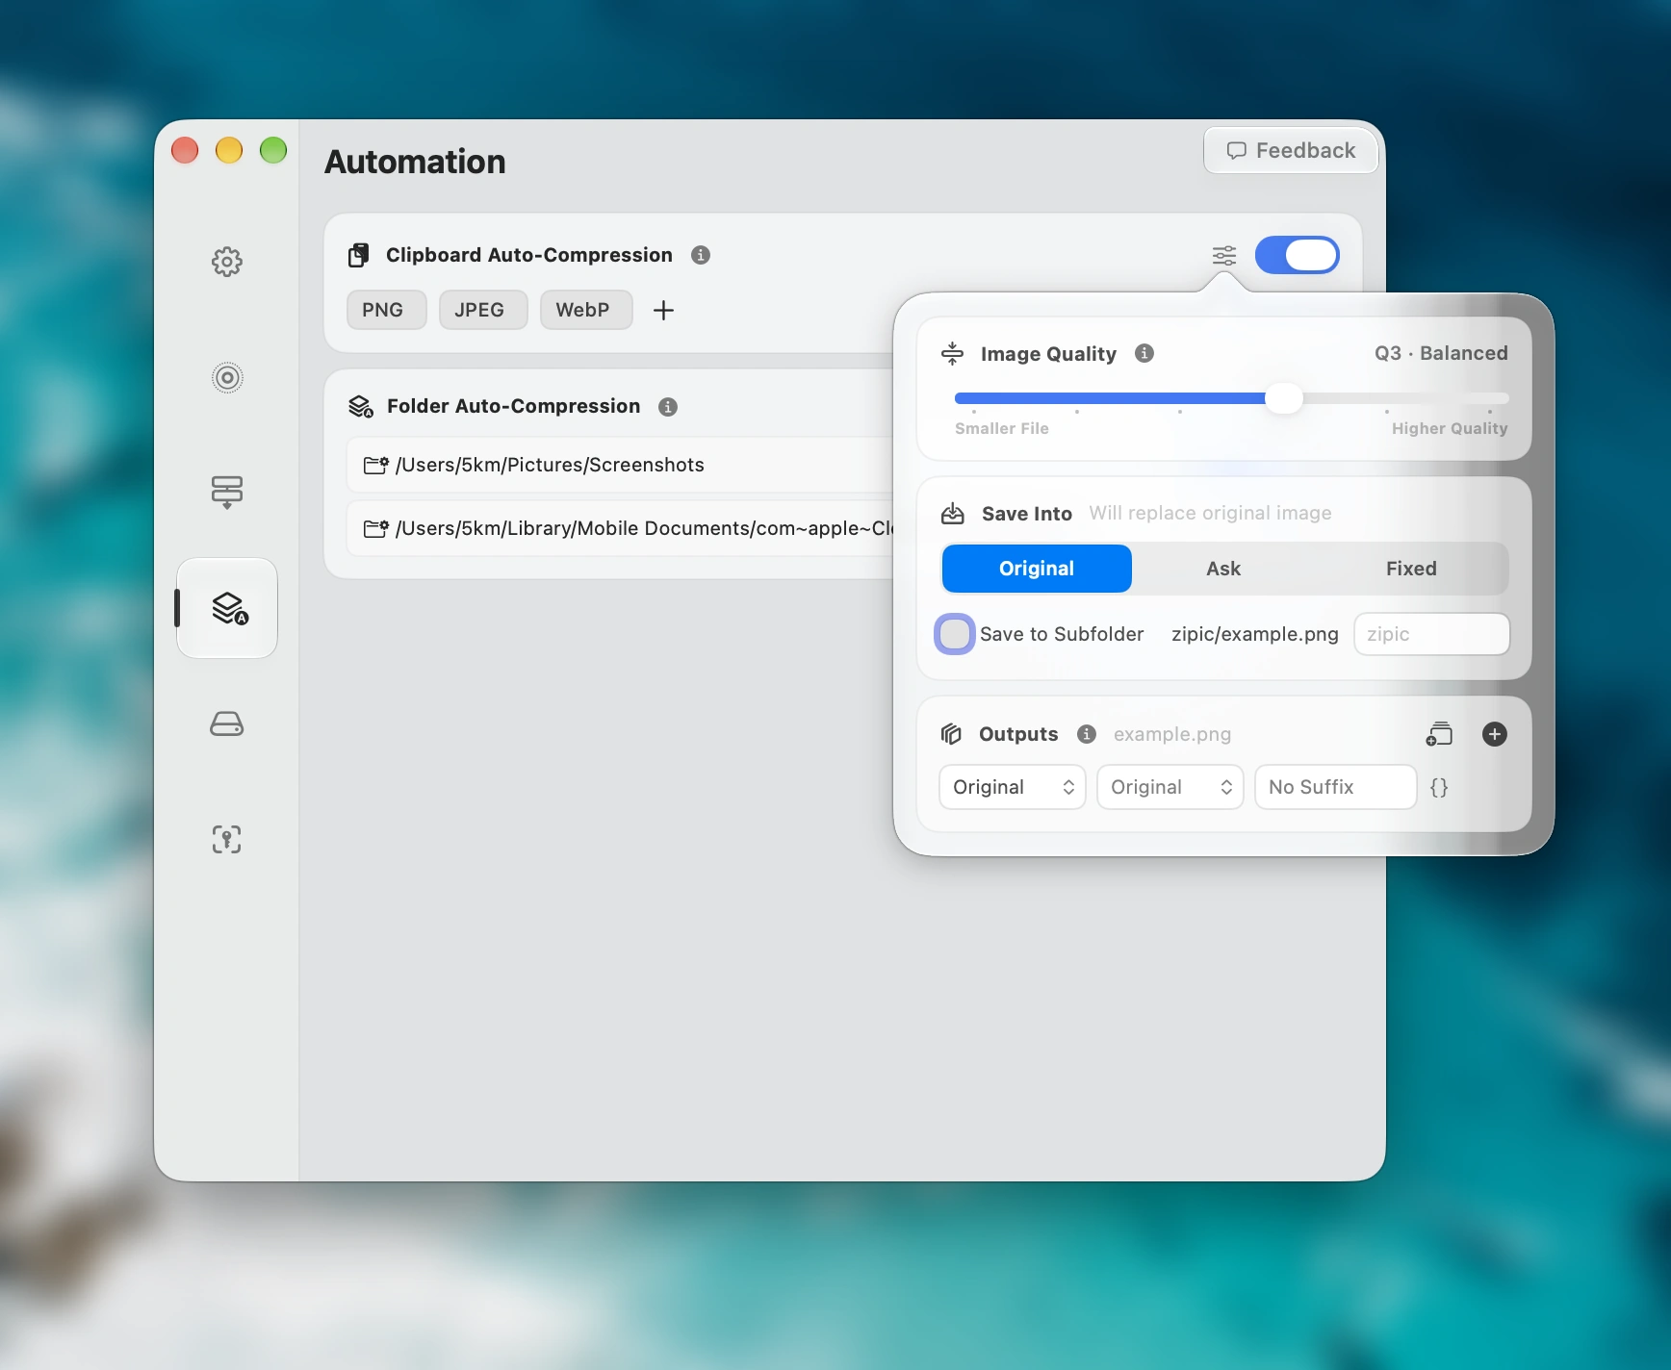Show Image Quality info tooltip
The image size is (1671, 1370).
pos(1144,353)
